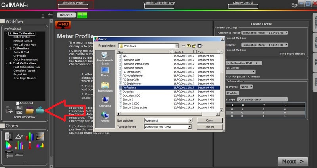
Task: Click the PRO badge icon
Action: click(63, 25)
